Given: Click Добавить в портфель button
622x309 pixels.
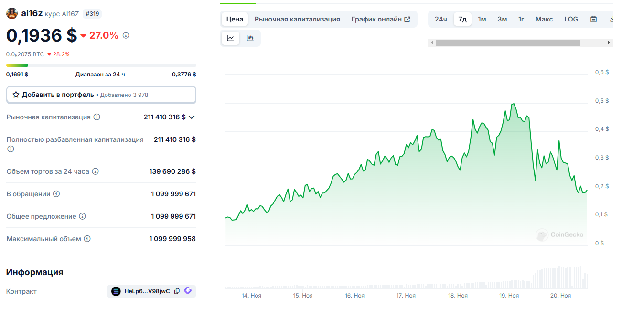Looking at the screenshot, I should (x=101, y=95).
